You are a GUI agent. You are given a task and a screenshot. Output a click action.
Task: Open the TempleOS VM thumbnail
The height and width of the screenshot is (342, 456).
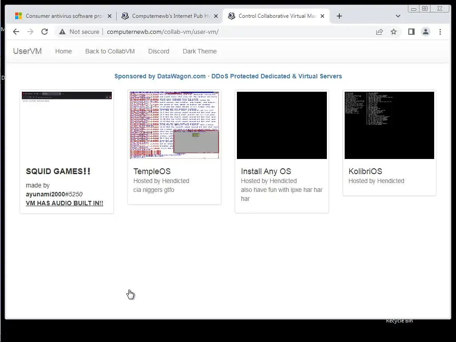click(x=174, y=125)
